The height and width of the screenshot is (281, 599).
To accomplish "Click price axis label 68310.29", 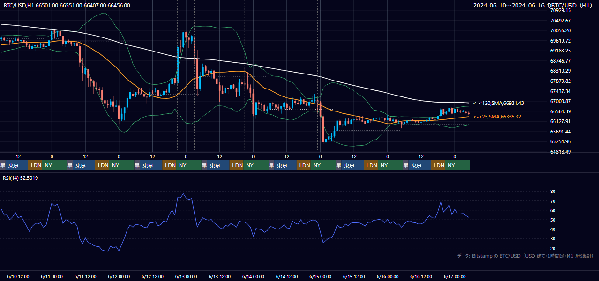I will pyautogui.click(x=560, y=71).
